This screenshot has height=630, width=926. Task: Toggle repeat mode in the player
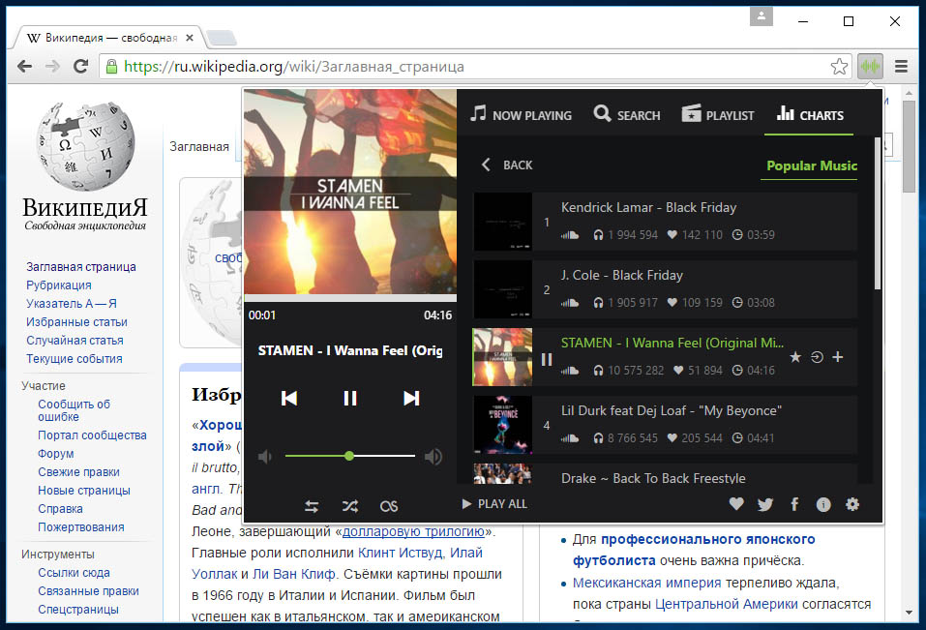[312, 506]
